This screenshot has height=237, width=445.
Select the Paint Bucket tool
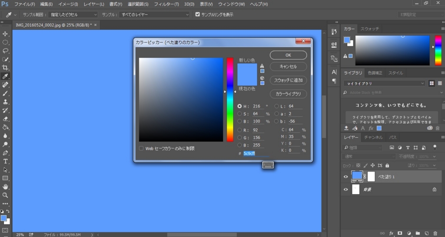(x=5, y=127)
